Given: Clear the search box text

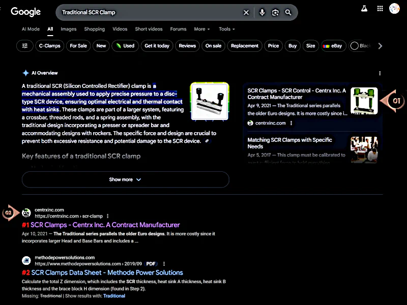Looking at the screenshot, I should [x=246, y=12].
